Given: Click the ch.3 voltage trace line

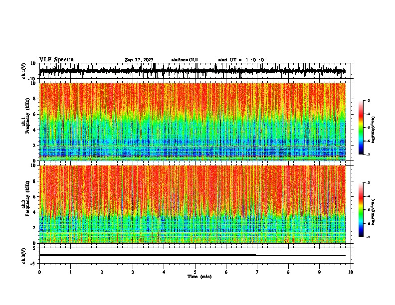Looking at the screenshot, I should pyautogui.click(x=192, y=255).
